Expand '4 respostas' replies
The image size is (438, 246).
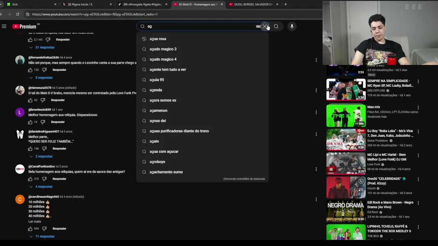(41, 187)
